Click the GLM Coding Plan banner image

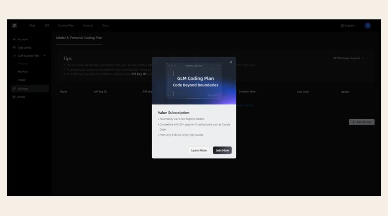[x=194, y=81]
